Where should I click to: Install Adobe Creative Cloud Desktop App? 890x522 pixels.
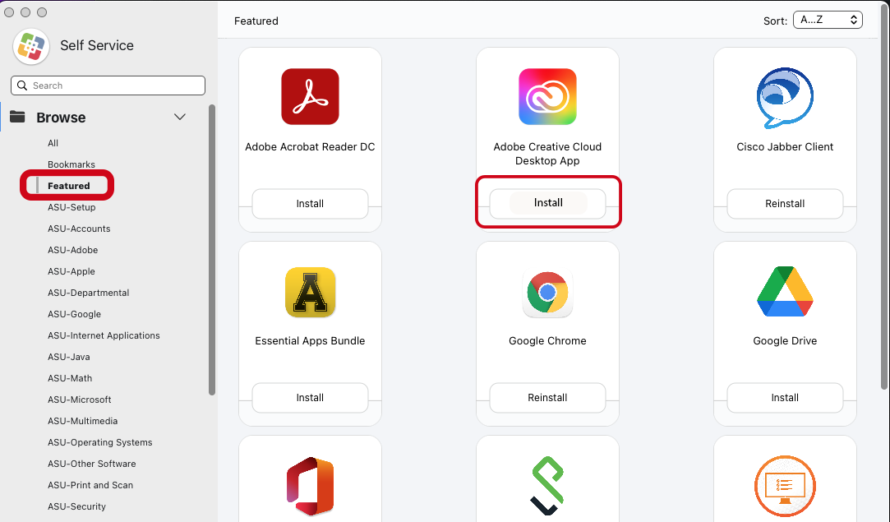[x=548, y=203]
